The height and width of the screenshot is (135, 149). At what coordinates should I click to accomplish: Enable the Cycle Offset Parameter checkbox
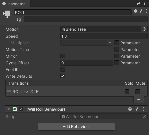click(x=117, y=63)
